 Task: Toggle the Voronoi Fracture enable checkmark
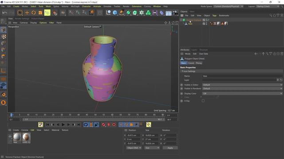[x=208, y=20]
